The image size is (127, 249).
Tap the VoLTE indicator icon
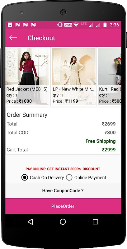point(68,25)
